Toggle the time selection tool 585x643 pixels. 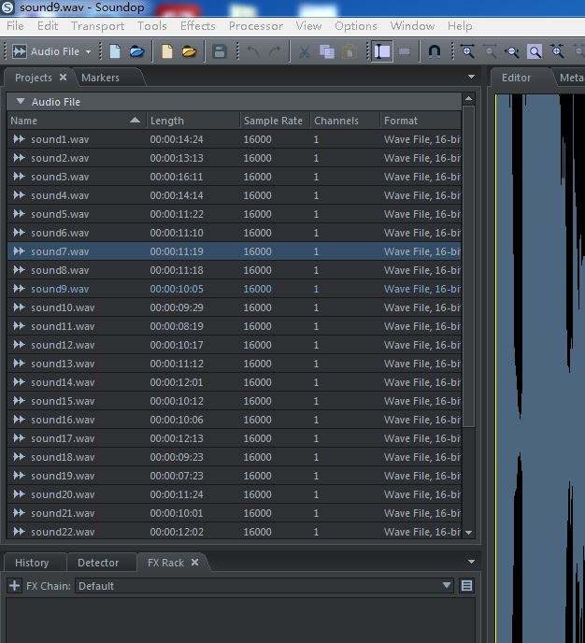[x=382, y=51]
